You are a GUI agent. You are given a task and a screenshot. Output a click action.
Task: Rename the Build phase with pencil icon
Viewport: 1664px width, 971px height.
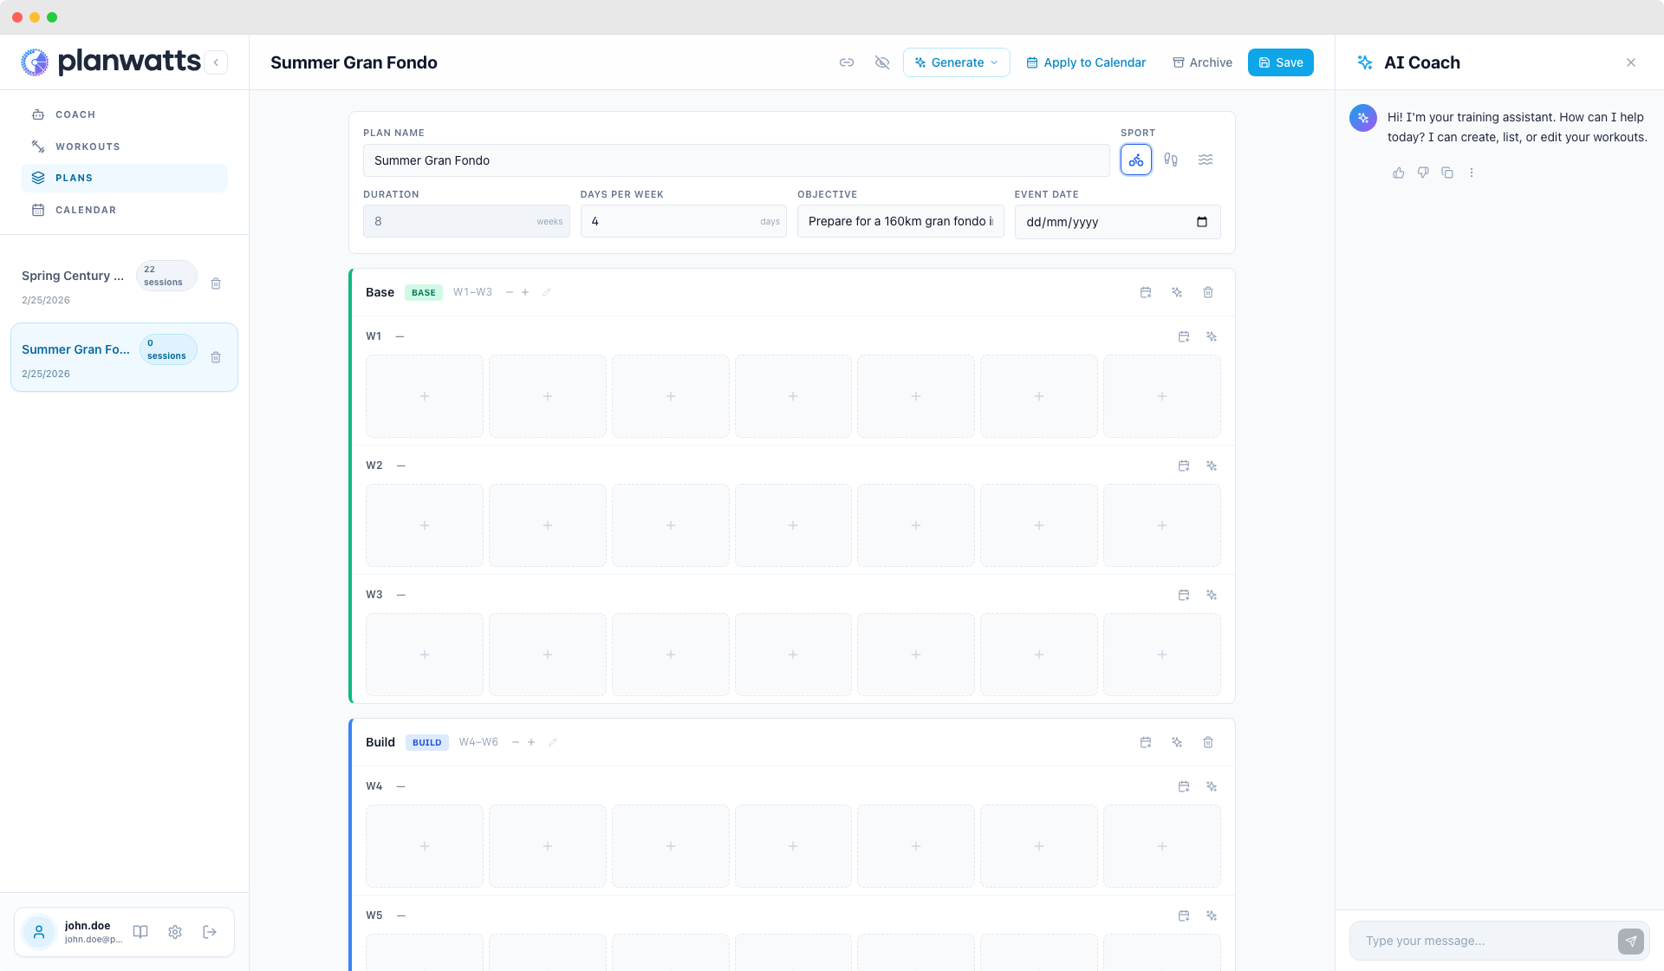click(x=553, y=742)
